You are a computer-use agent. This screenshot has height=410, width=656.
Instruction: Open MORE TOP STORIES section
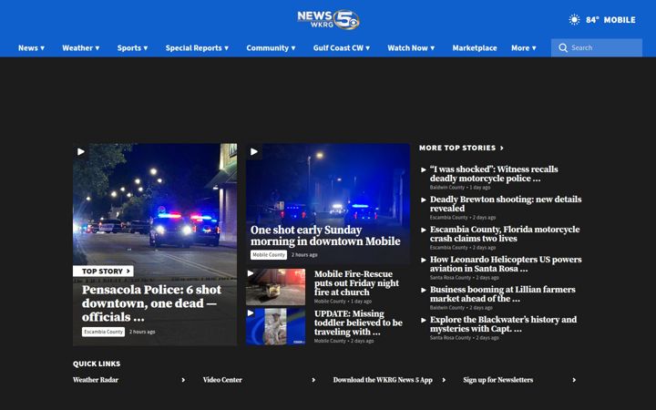click(461, 148)
